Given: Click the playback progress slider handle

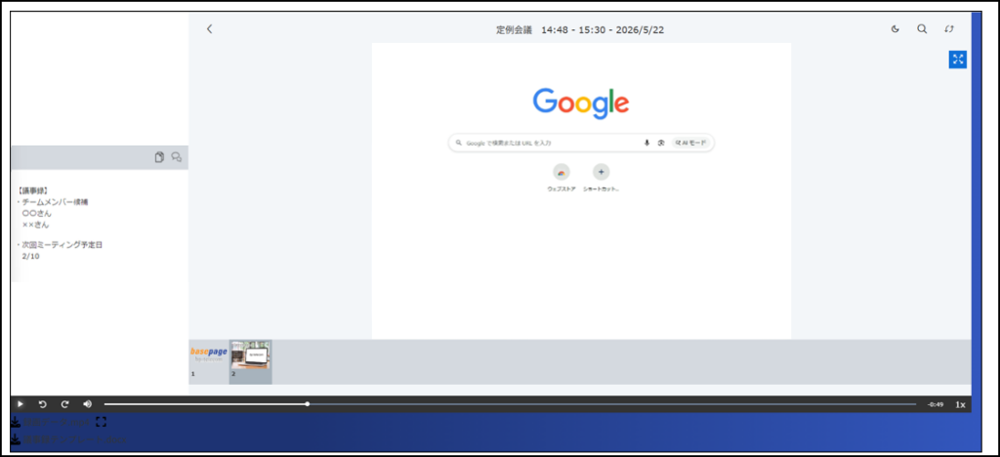Looking at the screenshot, I should 308,404.
